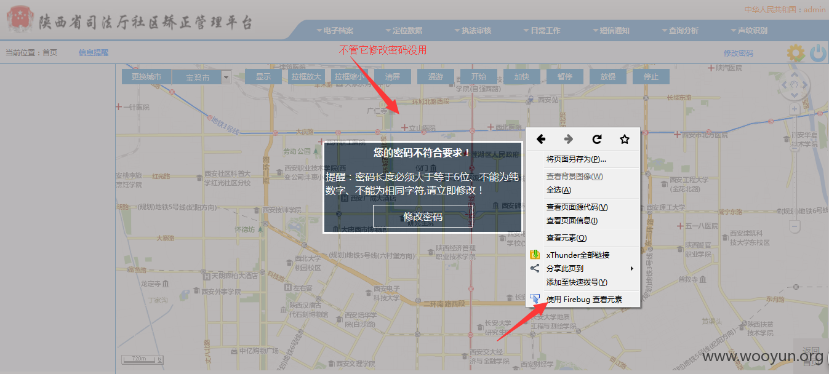Click the 漫游 button
829x374 pixels.
coord(436,77)
